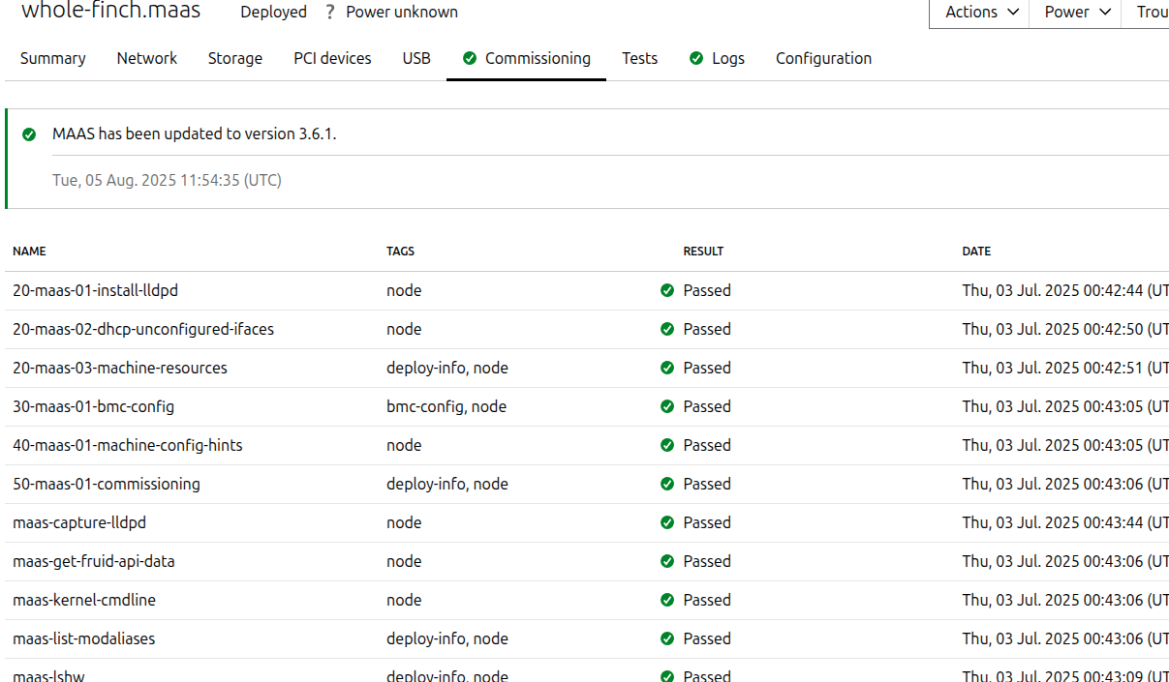
Task: Go to the USB tab
Action: point(416,58)
